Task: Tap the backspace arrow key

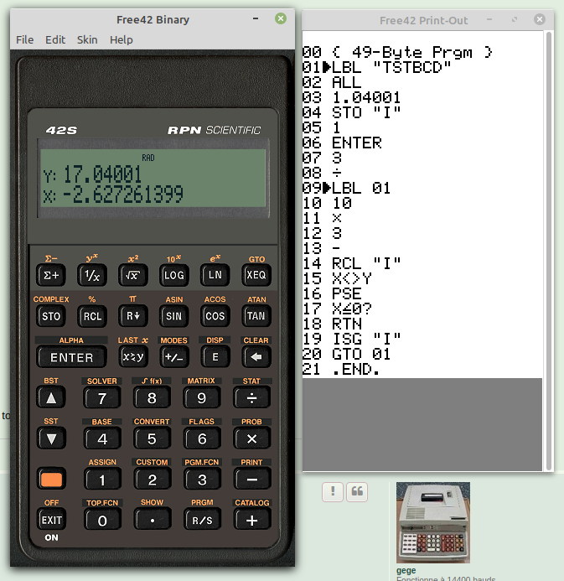Action: [x=256, y=357]
